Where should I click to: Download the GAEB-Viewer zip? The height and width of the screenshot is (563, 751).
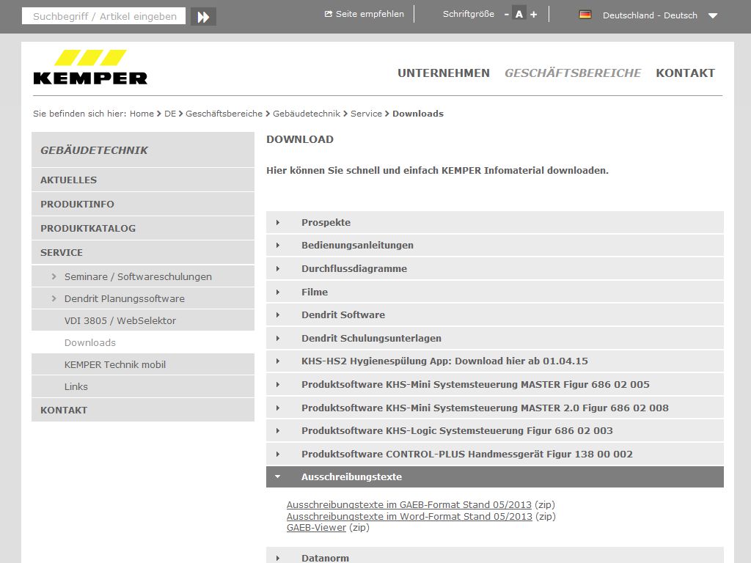click(316, 528)
